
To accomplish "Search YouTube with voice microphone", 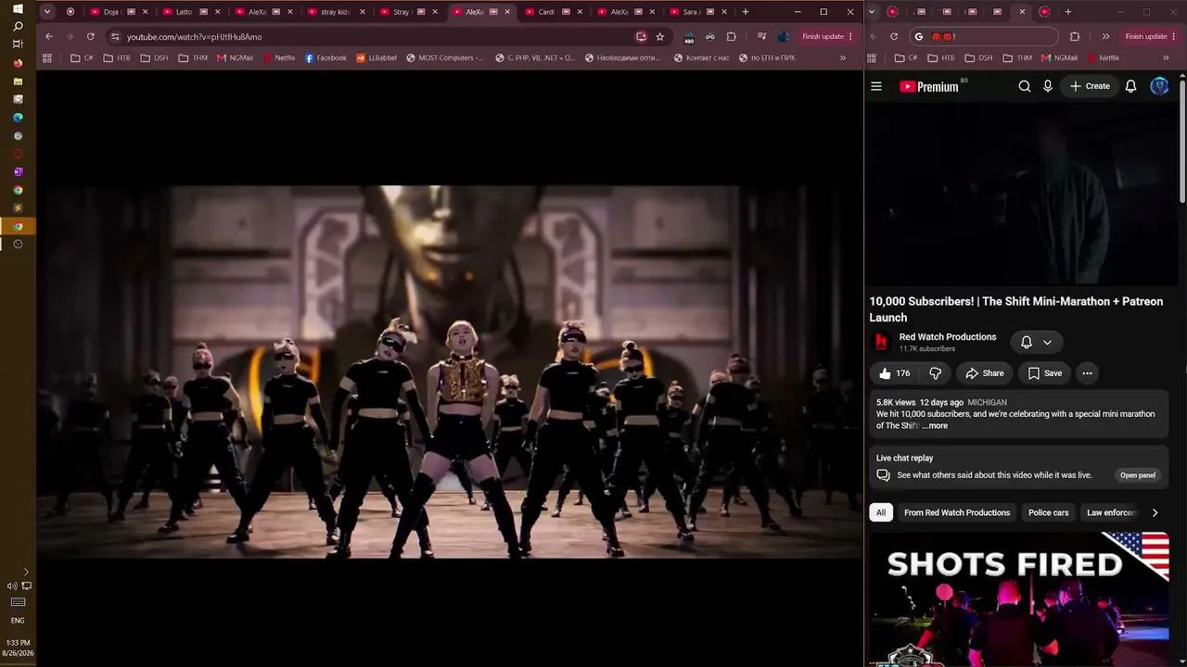I will coord(1048,86).
